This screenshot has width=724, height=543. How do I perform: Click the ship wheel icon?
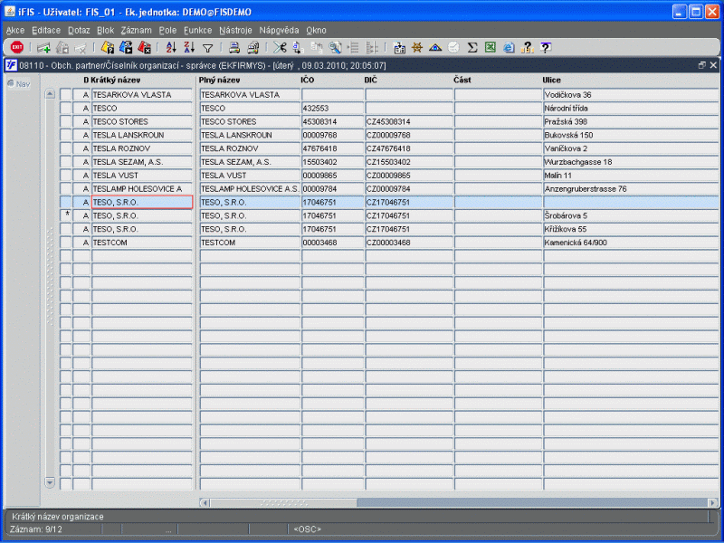(x=417, y=47)
